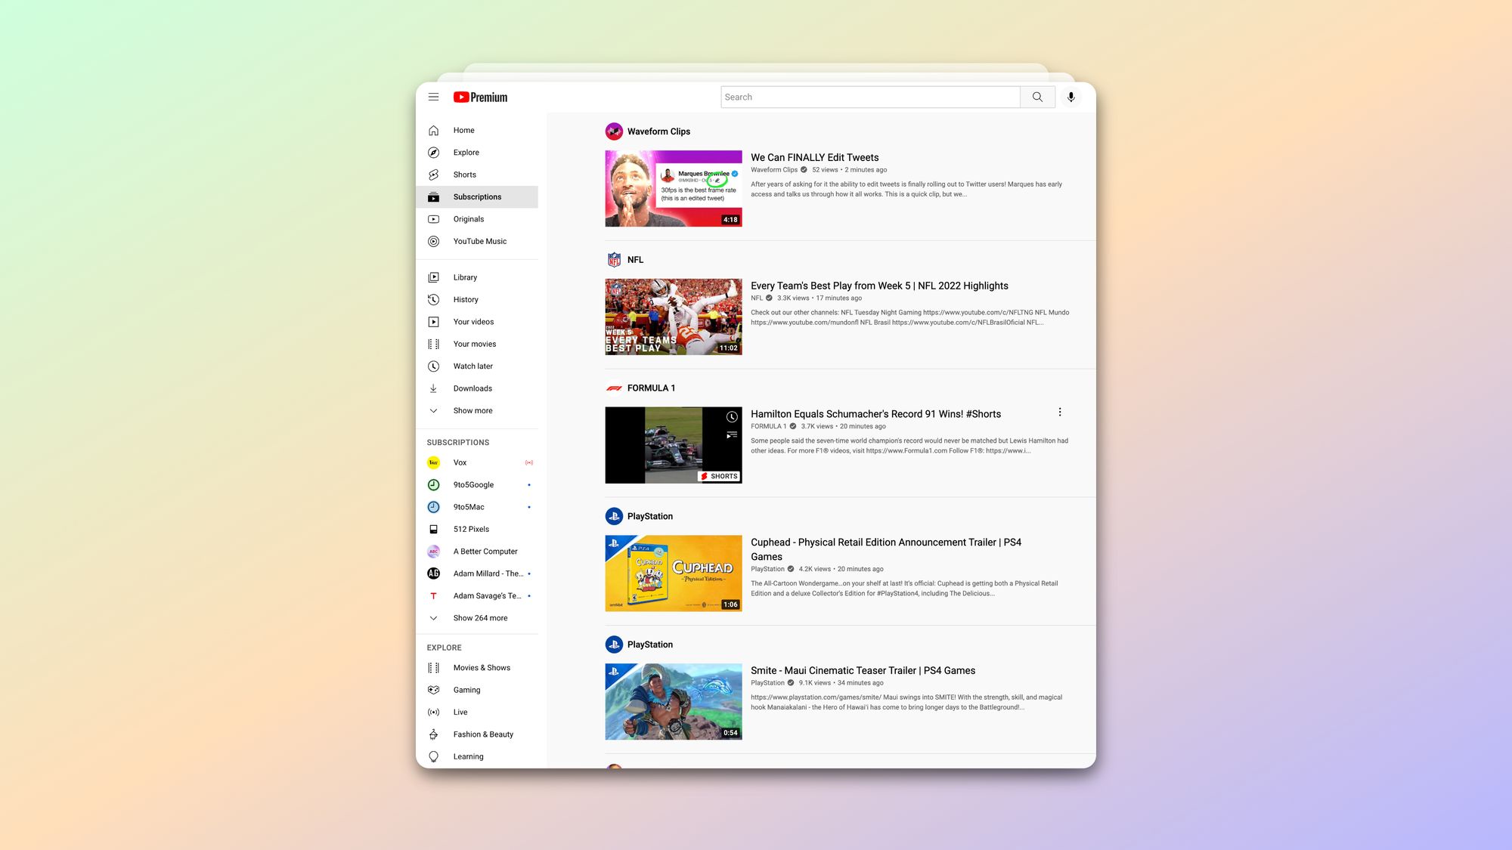The width and height of the screenshot is (1512, 850).
Task: Click the three-dot menu on Hamilton video
Action: (1060, 412)
